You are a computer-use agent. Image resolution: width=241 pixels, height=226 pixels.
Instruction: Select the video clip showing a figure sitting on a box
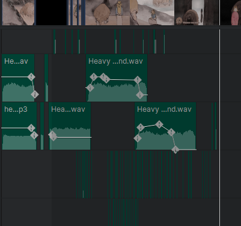(108, 13)
